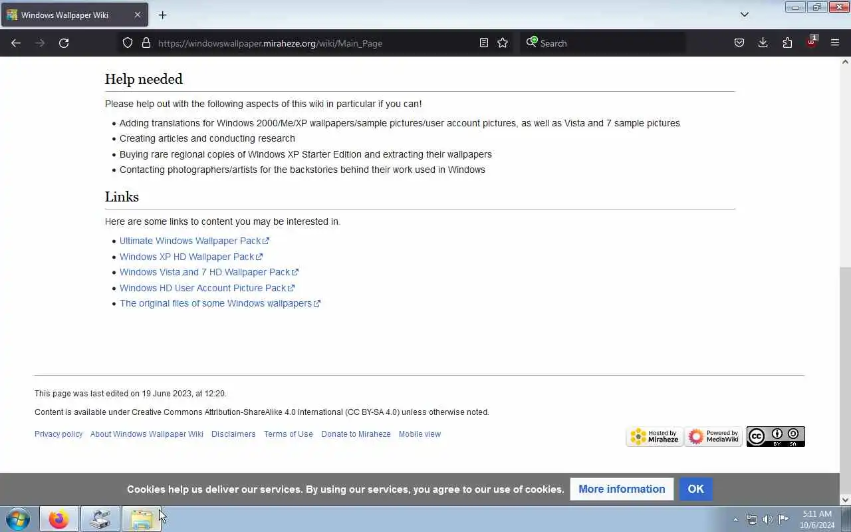This screenshot has width=851, height=532.
Task: Click the page scrollbar down arrow
Action: coord(845,500)
